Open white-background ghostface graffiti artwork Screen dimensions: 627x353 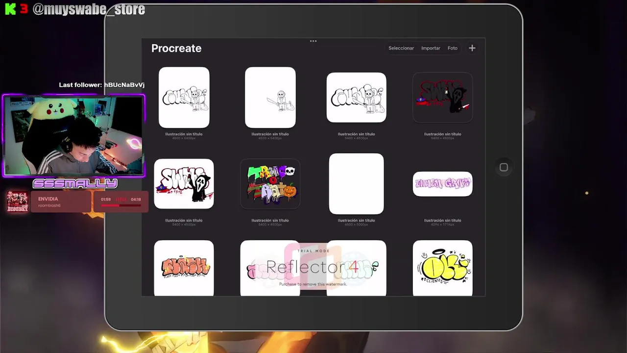pos(184,184)
